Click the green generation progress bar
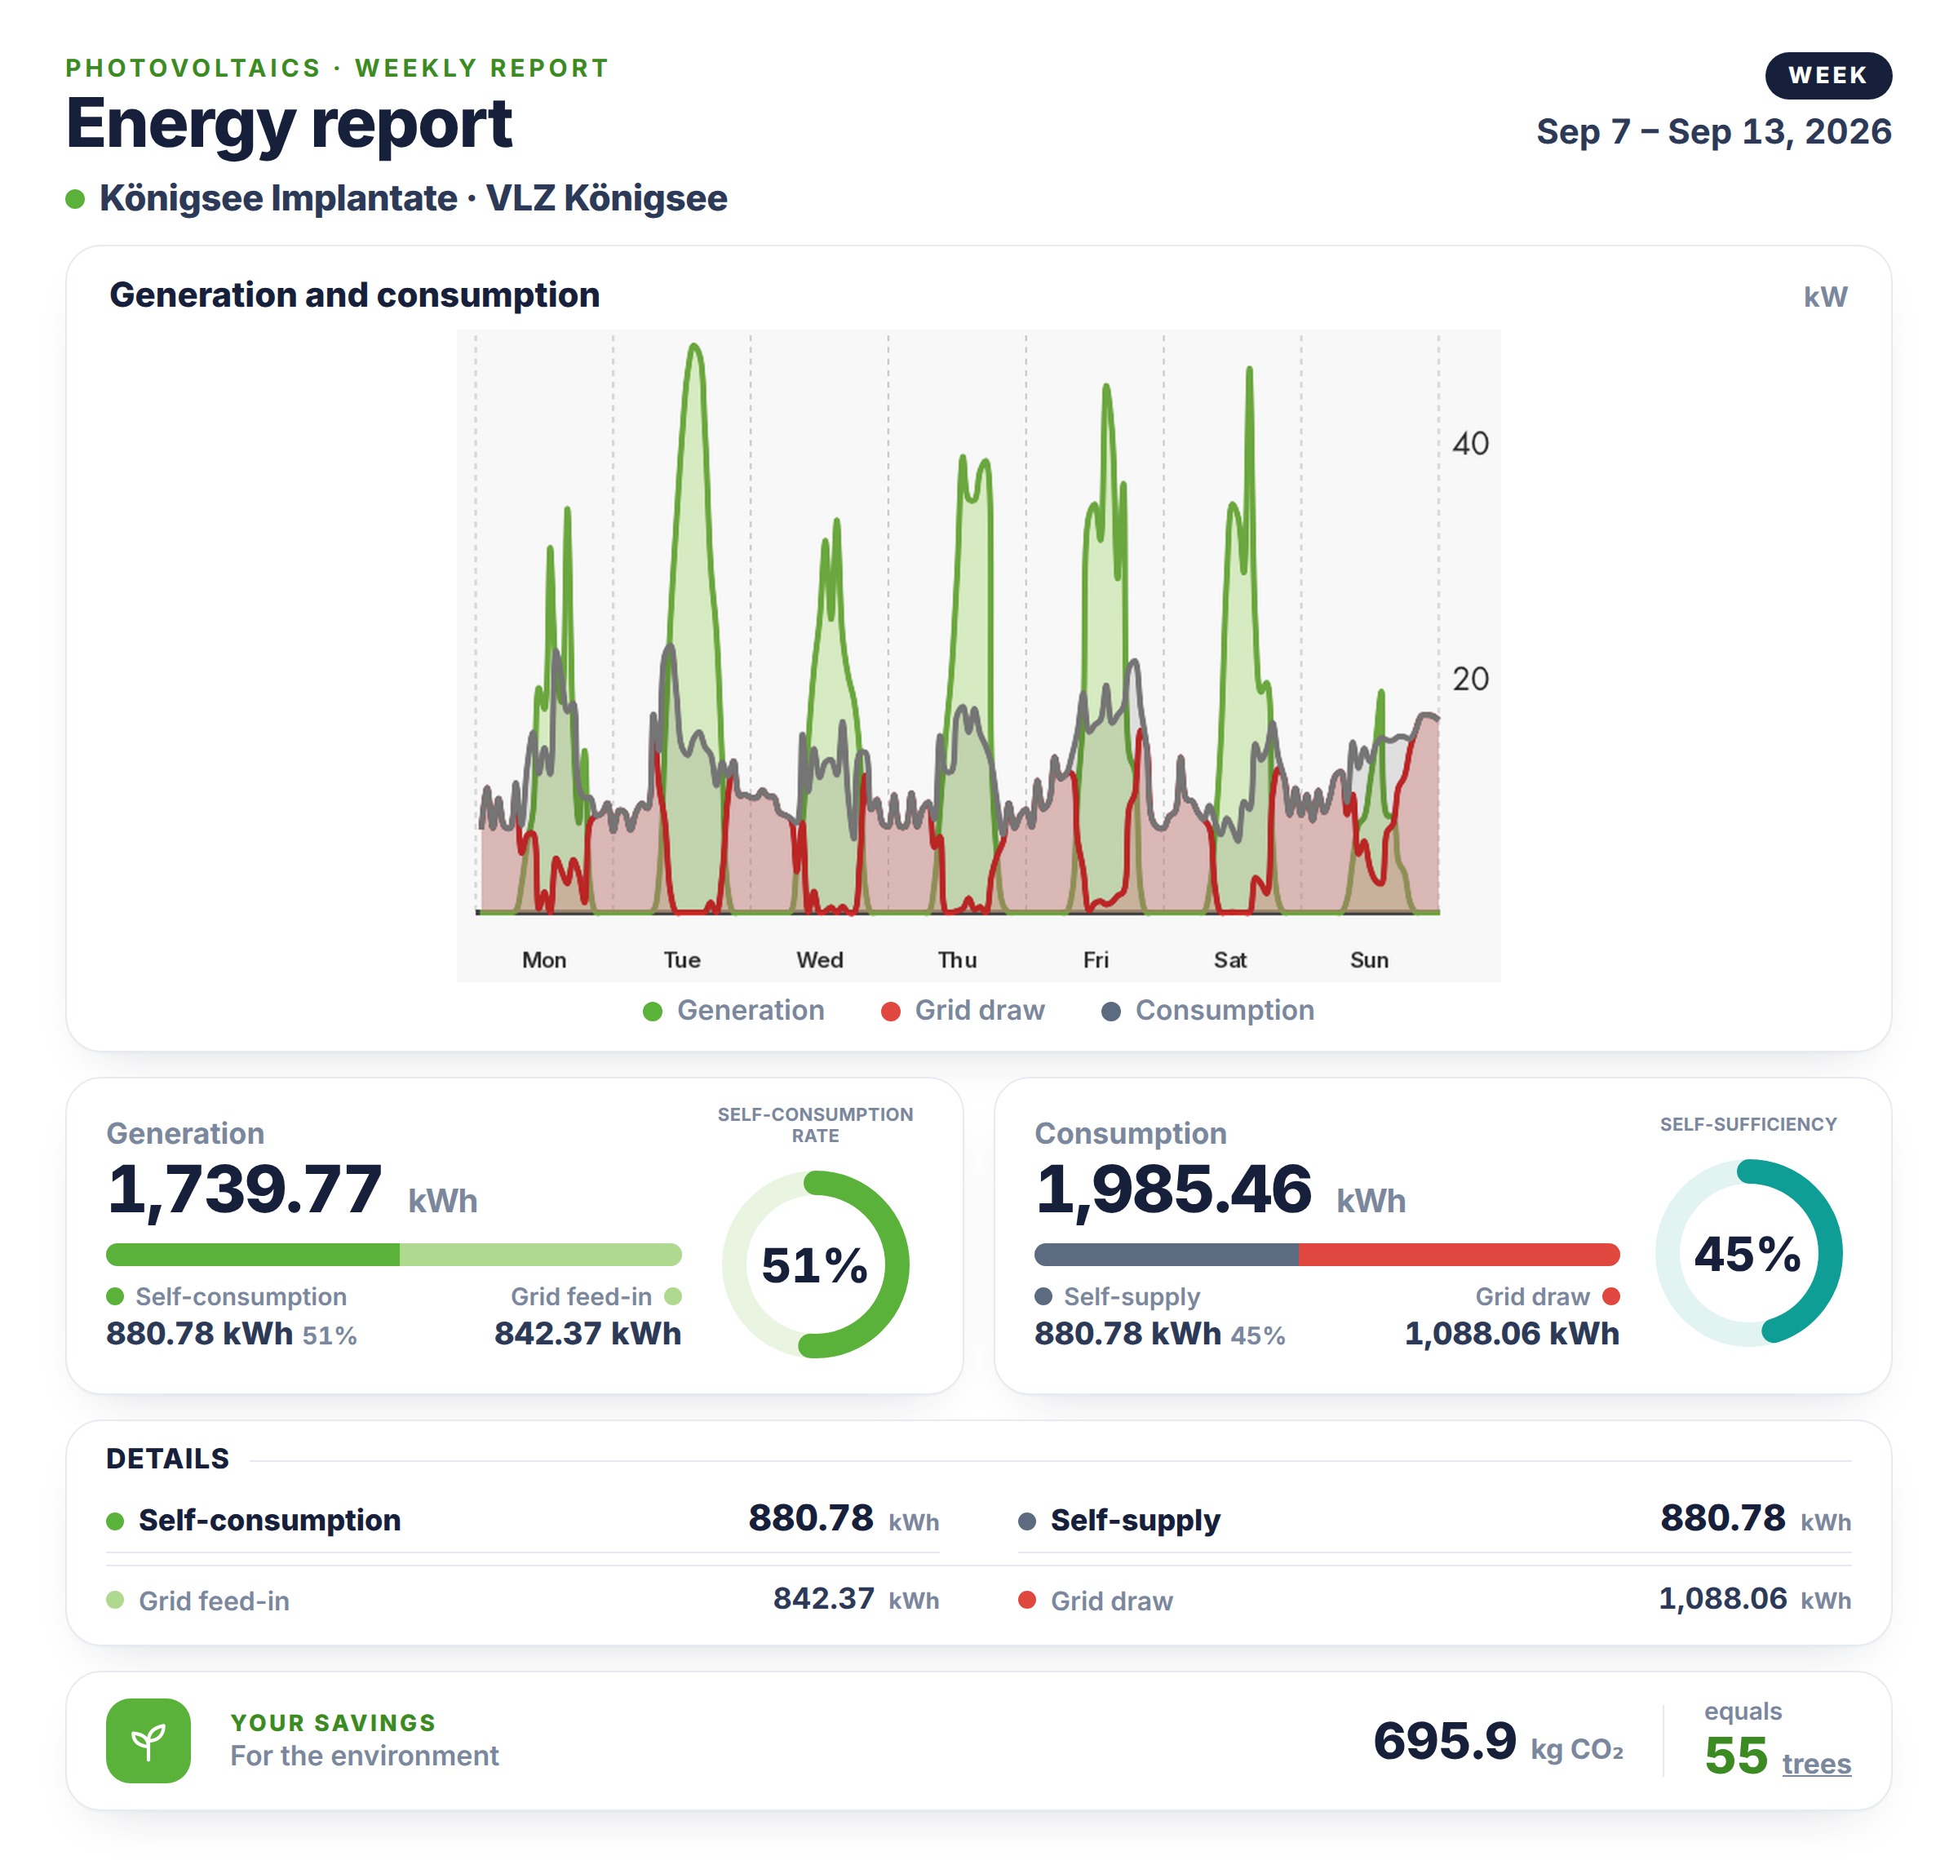 (x=393, y=1254)
